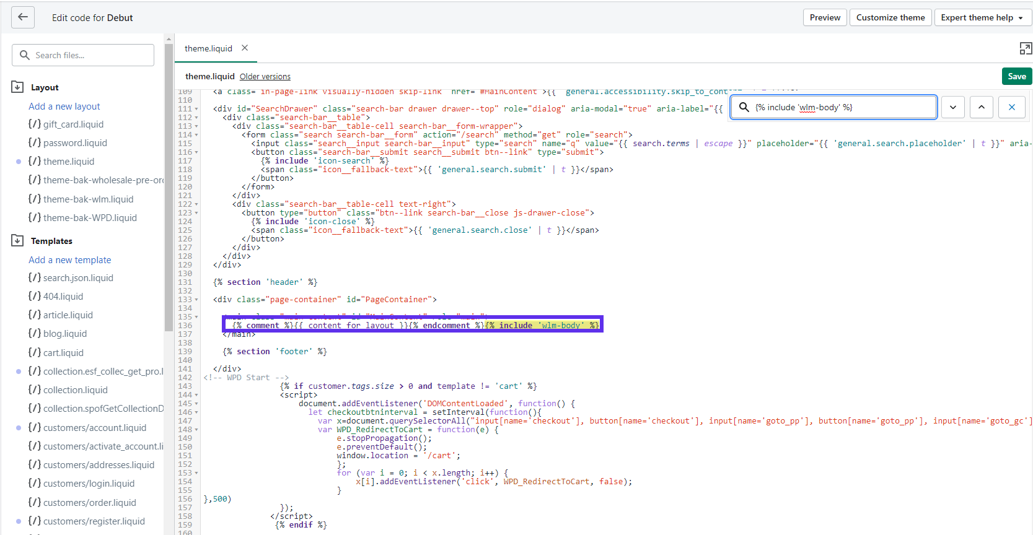
Task: Fold code at line 122
Action: 196,204
